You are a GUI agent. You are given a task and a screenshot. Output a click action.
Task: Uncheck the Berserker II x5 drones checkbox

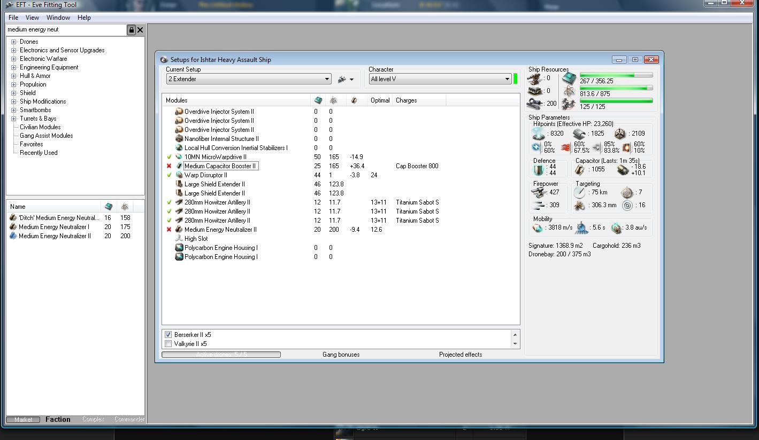coord(168,335)
